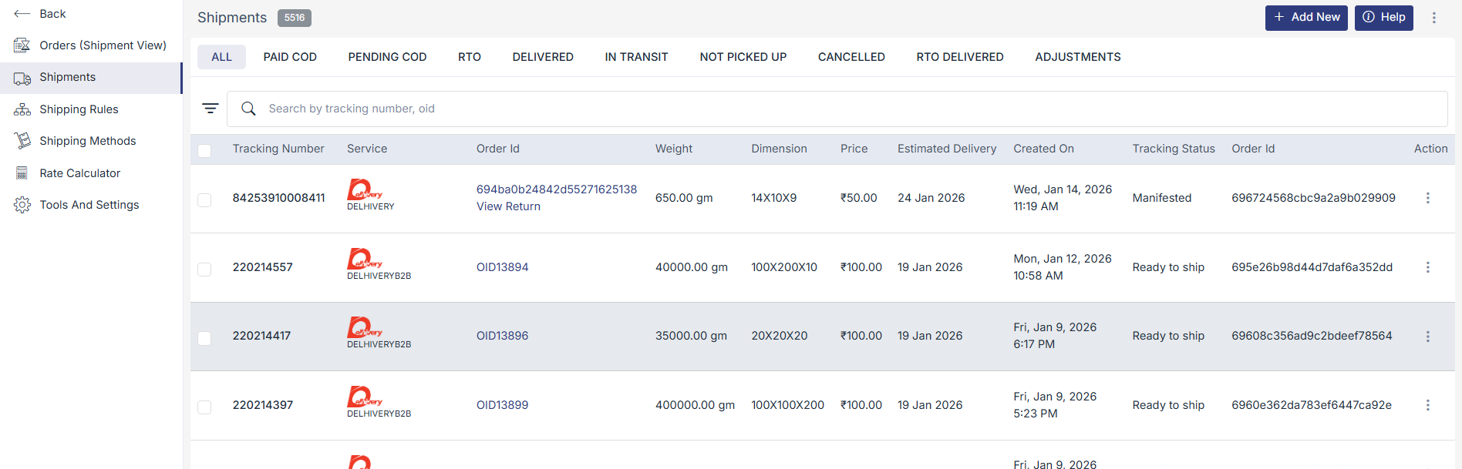1462x469 pixels.
Task: Click the search magnifier icon
Action: (248, 109)
